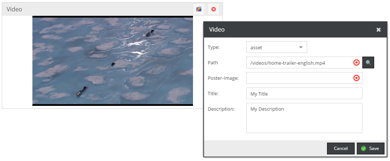This screenshot has width=390, height=161.
Task: Click the Title field containing My Title
Action: [x=304, y=93]
